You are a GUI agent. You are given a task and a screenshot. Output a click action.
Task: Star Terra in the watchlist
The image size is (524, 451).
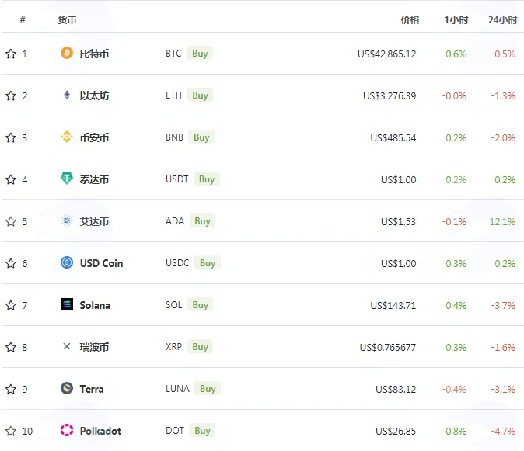pyautogui.click(x=11, y=389)
